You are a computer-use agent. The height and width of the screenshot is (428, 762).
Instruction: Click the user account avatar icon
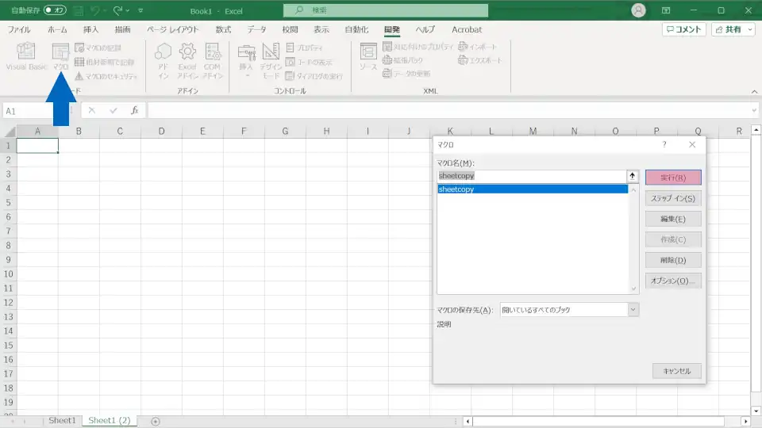tap(638, 10)
